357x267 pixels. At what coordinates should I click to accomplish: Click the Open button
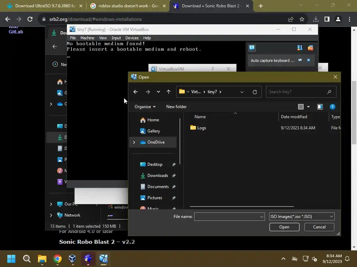284,227
